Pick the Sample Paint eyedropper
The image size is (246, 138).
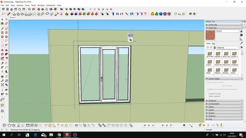[x=241, y=43]
